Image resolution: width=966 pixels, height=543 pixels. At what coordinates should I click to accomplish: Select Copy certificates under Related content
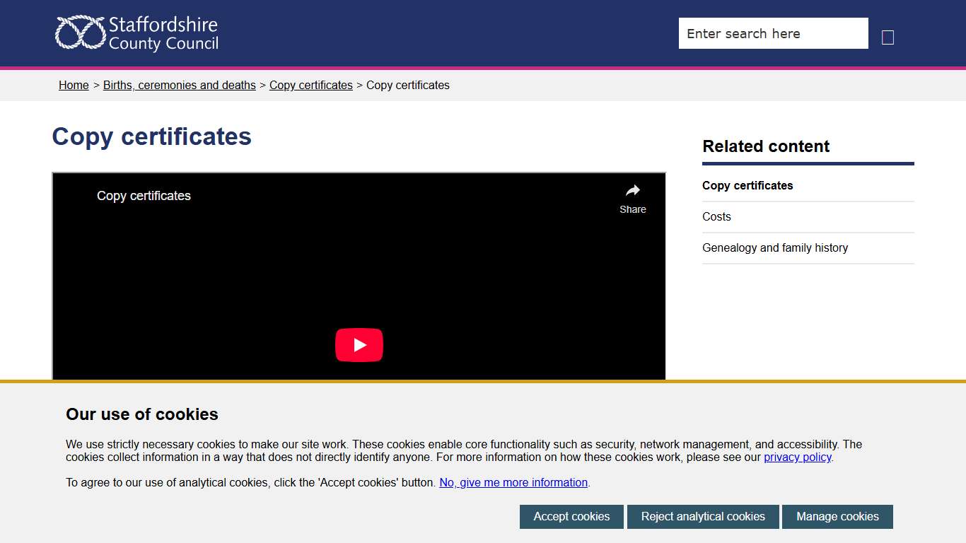click(747, 185)
